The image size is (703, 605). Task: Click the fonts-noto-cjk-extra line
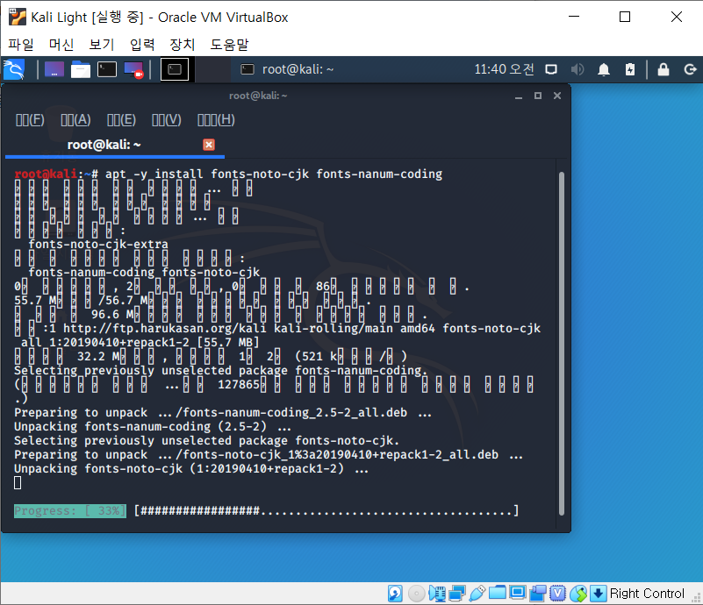tap(98, 245)
